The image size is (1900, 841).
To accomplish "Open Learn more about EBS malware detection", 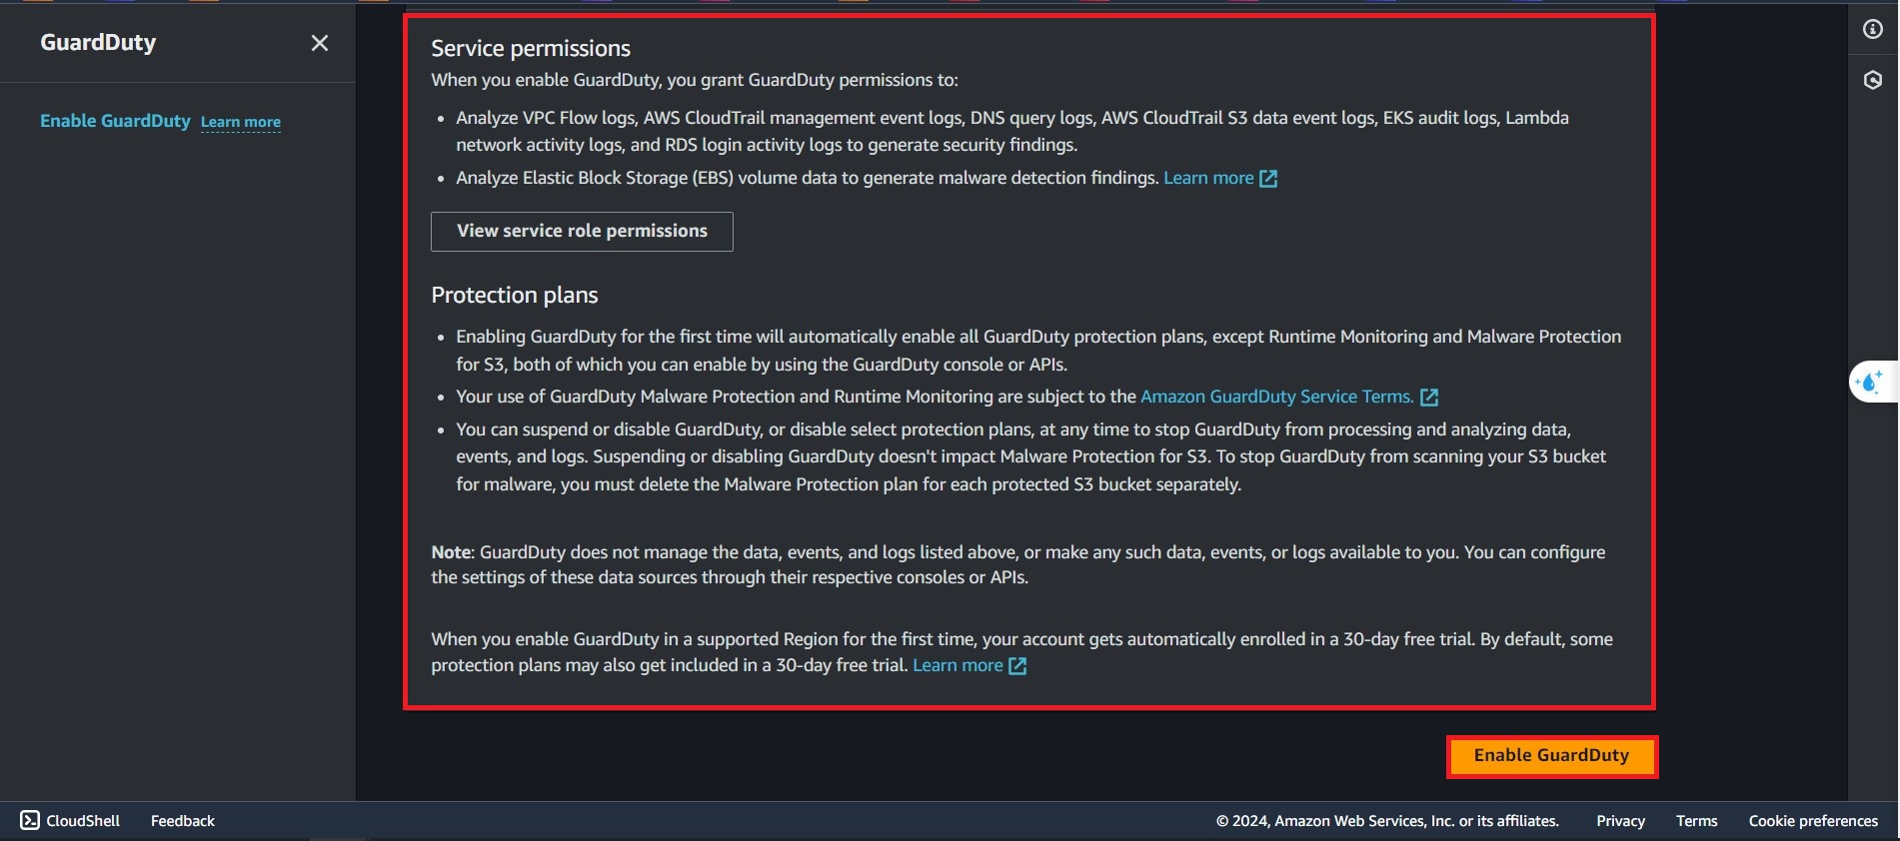I will [x=1208, y=178].
